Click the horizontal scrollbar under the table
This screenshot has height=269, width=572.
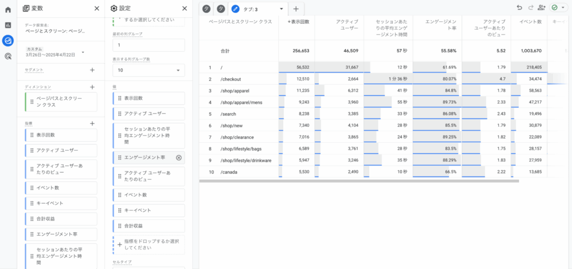[x=359, y=181]
